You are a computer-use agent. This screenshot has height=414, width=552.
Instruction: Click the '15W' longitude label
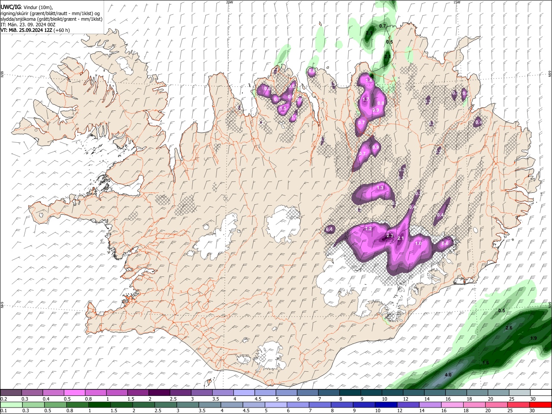click(456, 2)
